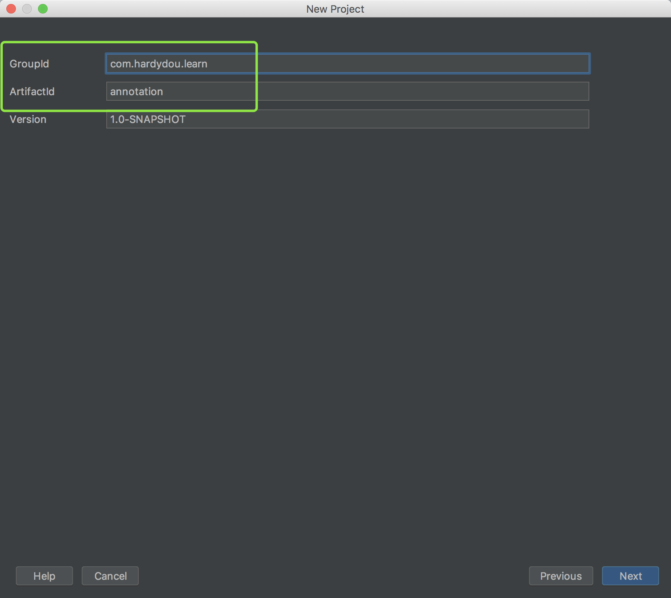The width and height of the screenshot is (671, 598).
Task: Close the window with the red button
Action: [11, 9]
